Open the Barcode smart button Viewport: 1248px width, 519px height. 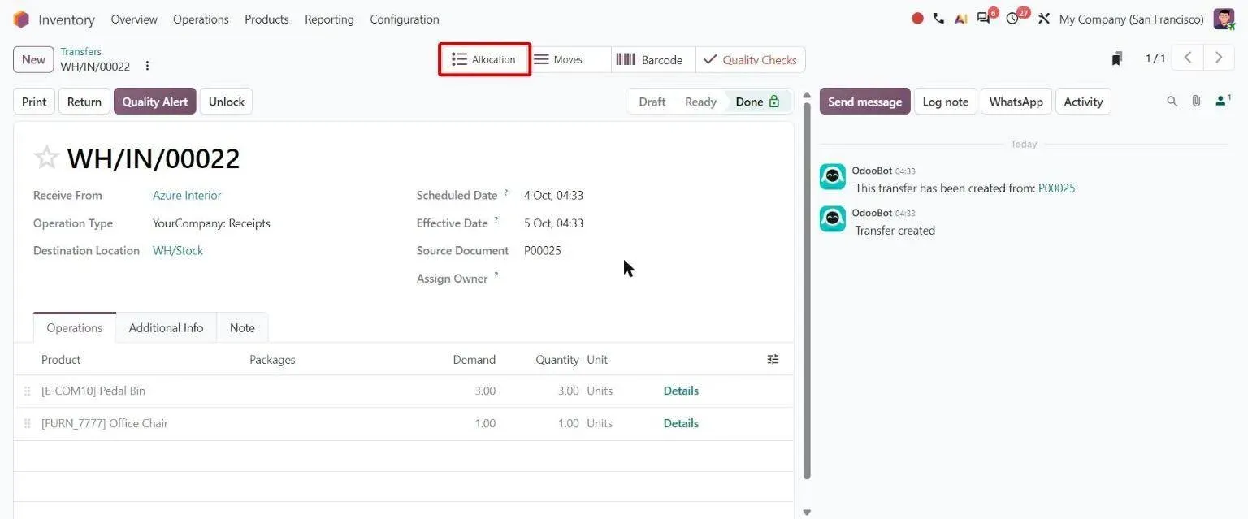653,59
